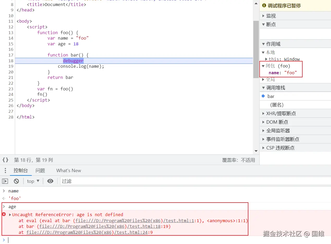Click the debugger paused info icon
This screenshot has width=331, height=244.
tap(264, 5)
